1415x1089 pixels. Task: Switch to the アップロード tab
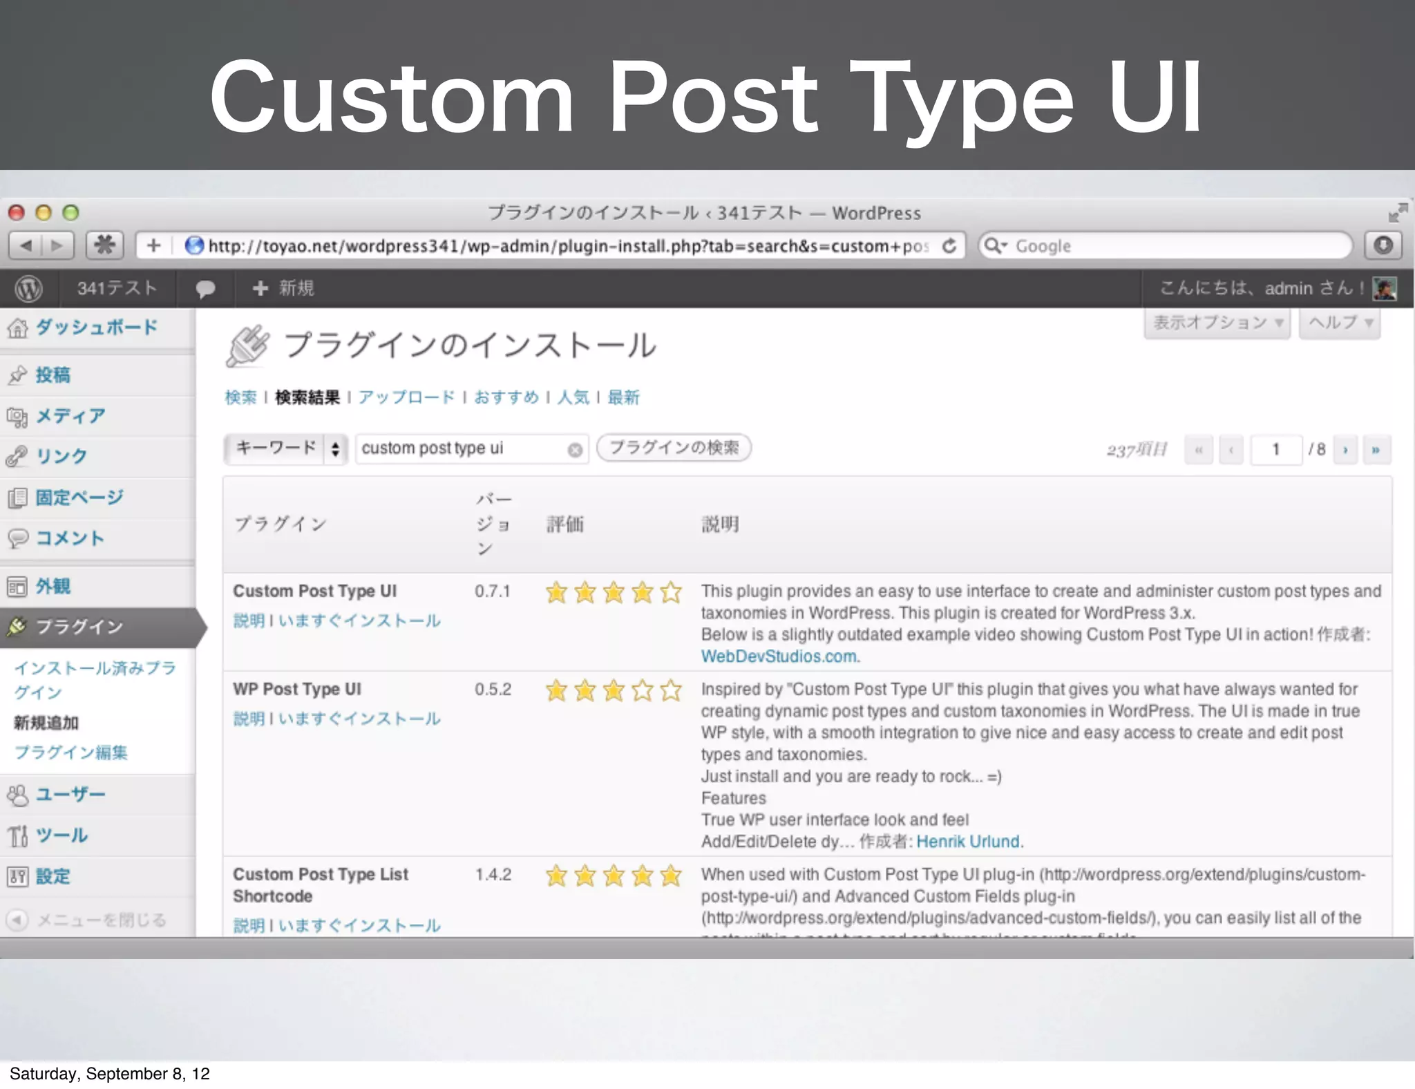(406, 397)
